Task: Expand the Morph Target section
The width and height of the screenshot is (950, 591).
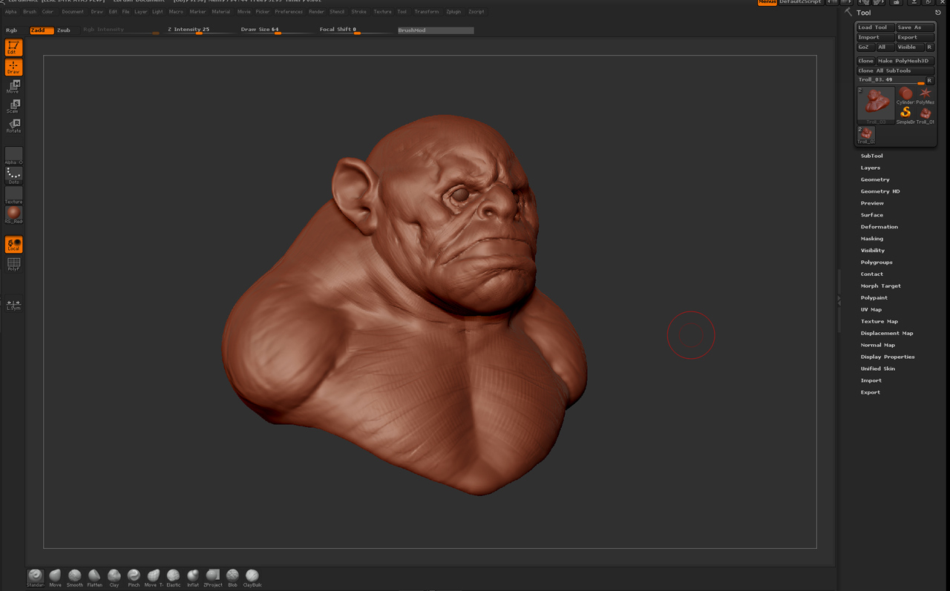Action: [x=881, y=286]
